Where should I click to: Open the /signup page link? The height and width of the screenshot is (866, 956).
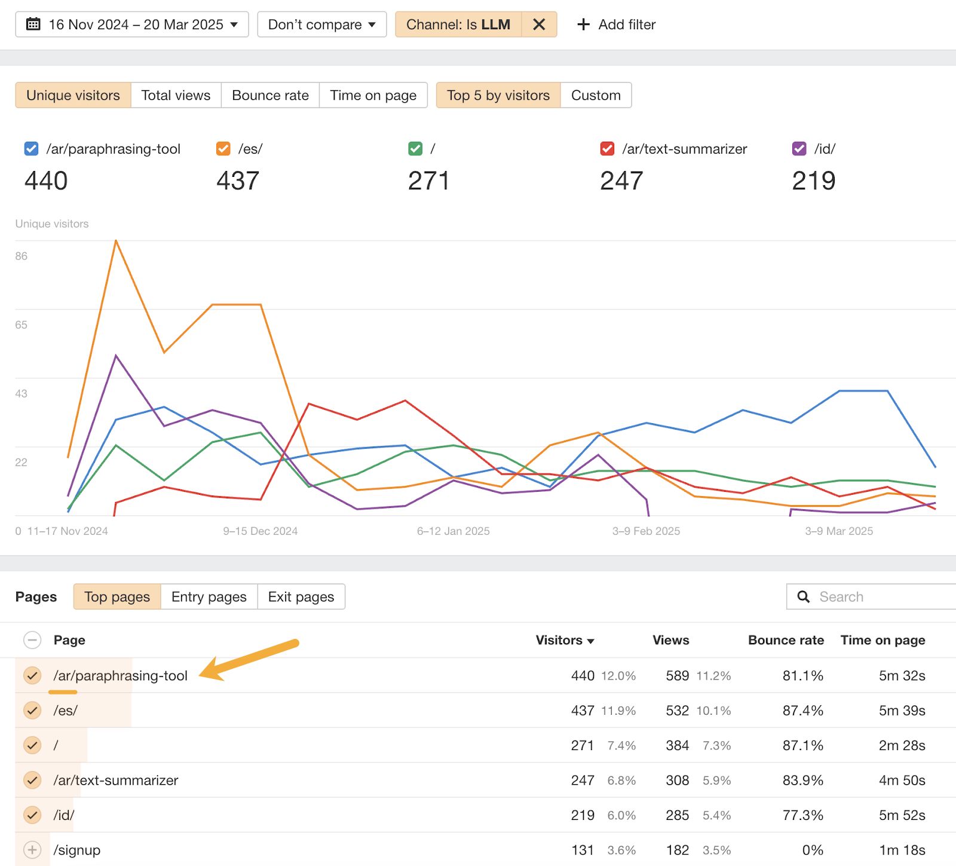76,849
